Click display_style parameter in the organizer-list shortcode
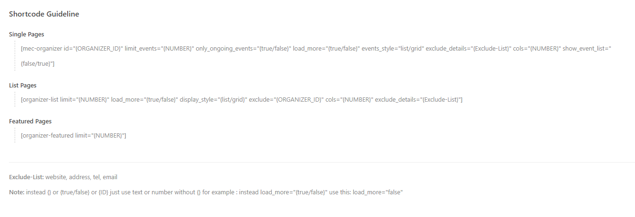635x217 pixels. click(x=213, y=99)
